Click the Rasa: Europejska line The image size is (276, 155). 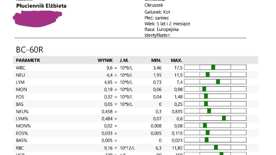[161, 29]
